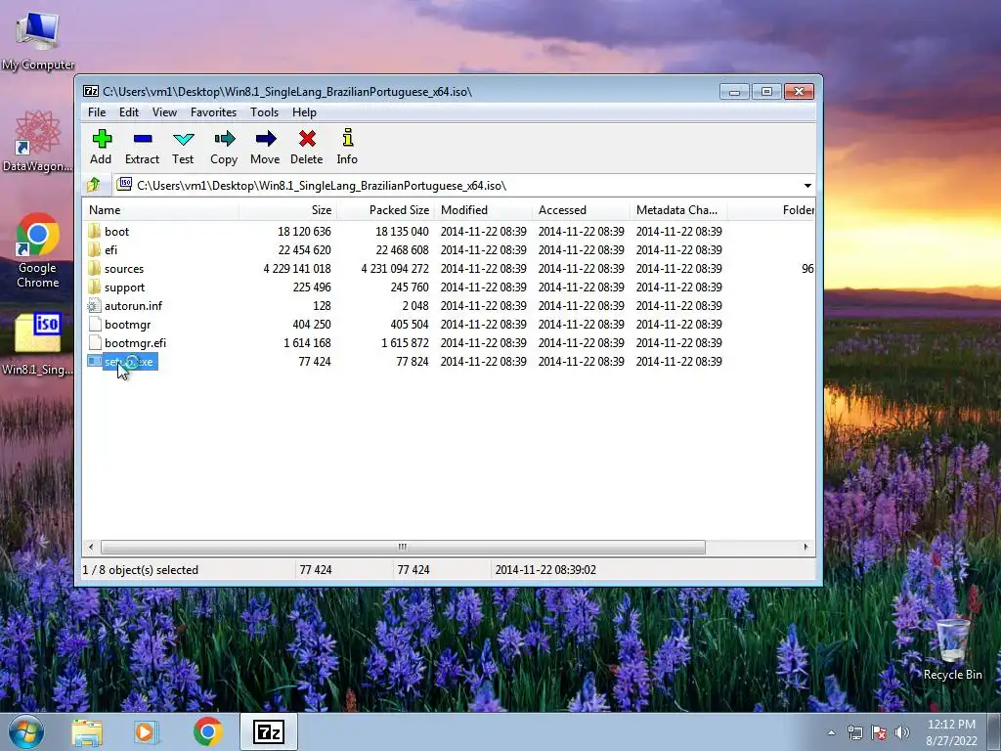Click sources size 4 229 141 018

pyautogui.click(x=297, y=268)
